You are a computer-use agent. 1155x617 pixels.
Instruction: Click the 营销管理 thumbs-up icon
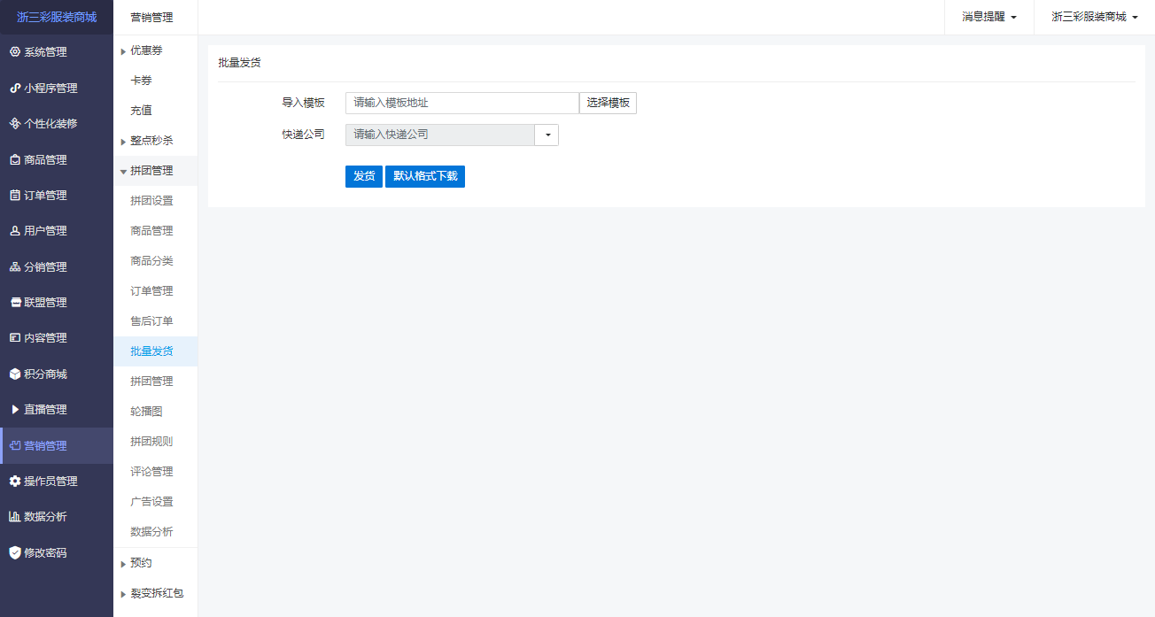[x=14, y=445]
